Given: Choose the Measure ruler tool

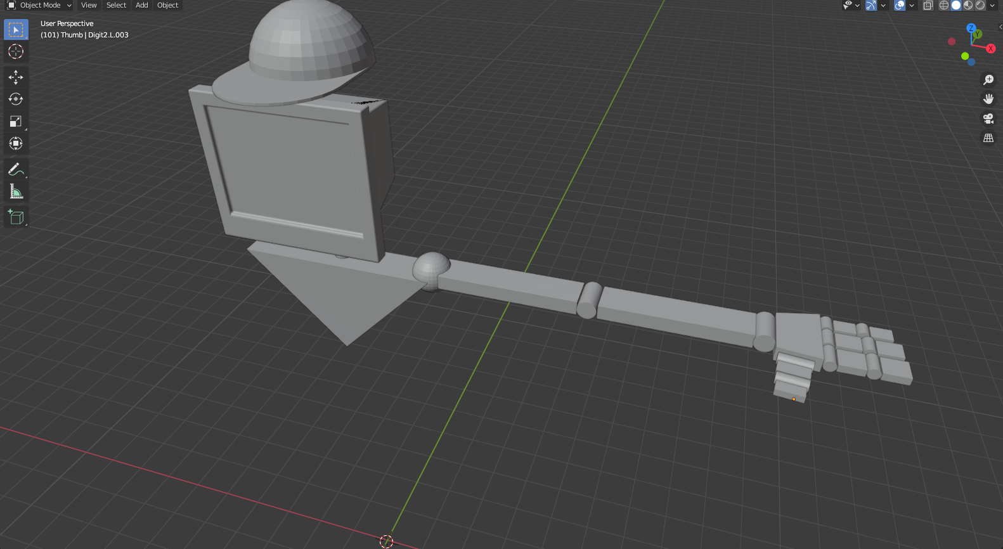Looking at the screenshot, I should click(16, 191).
